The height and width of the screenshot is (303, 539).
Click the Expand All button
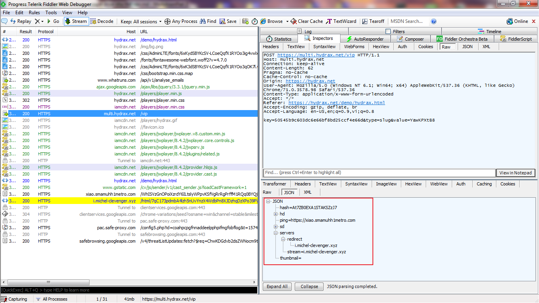coord(277,286)
